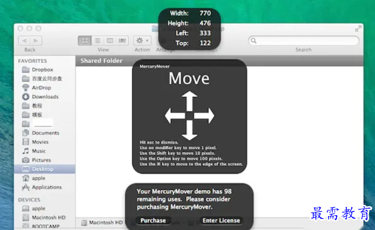Select Desktop in the sidebar

tap(45, 169)
